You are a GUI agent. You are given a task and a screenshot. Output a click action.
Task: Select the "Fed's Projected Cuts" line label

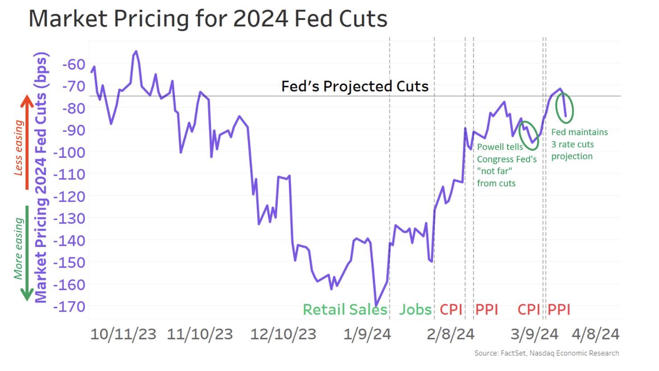(x=354, y=86)
